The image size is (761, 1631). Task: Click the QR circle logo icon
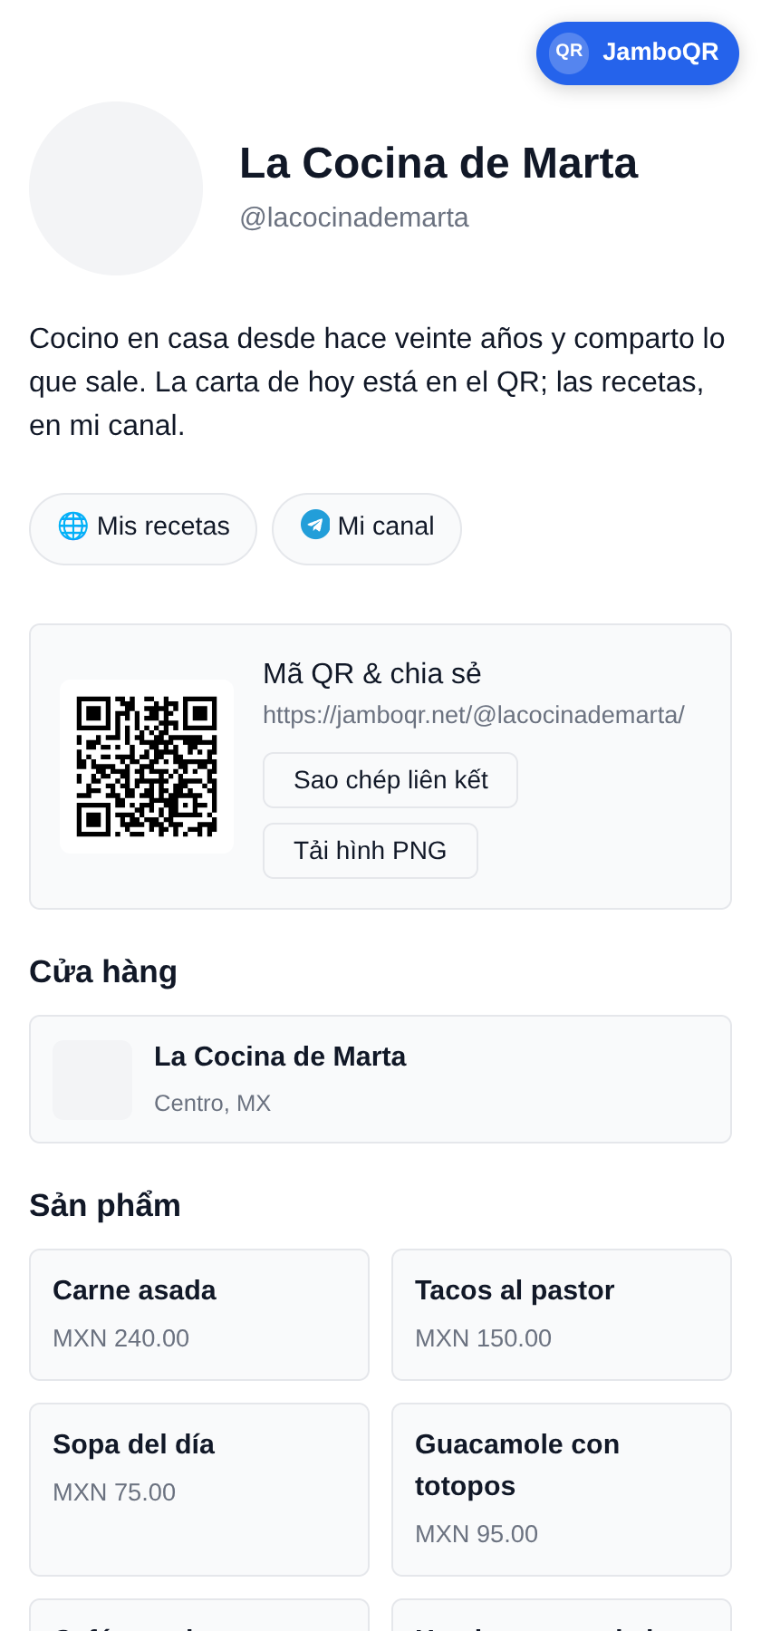coord(569,53)
